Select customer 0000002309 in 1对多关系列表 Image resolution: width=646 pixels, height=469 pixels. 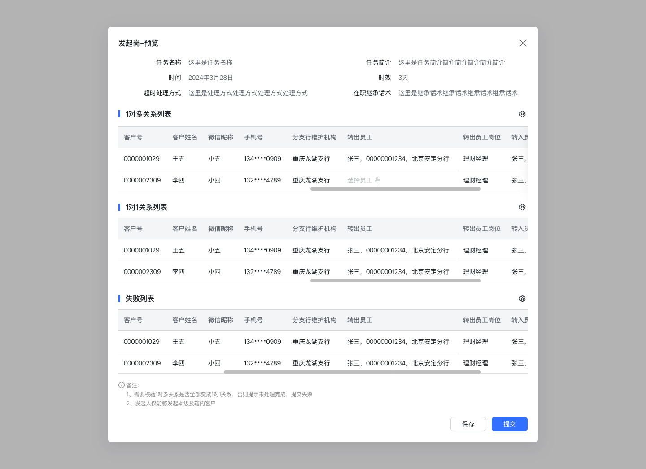pyautogui.click(x=142, y=180)
